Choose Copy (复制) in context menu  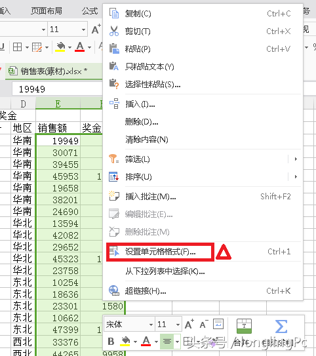203,14
